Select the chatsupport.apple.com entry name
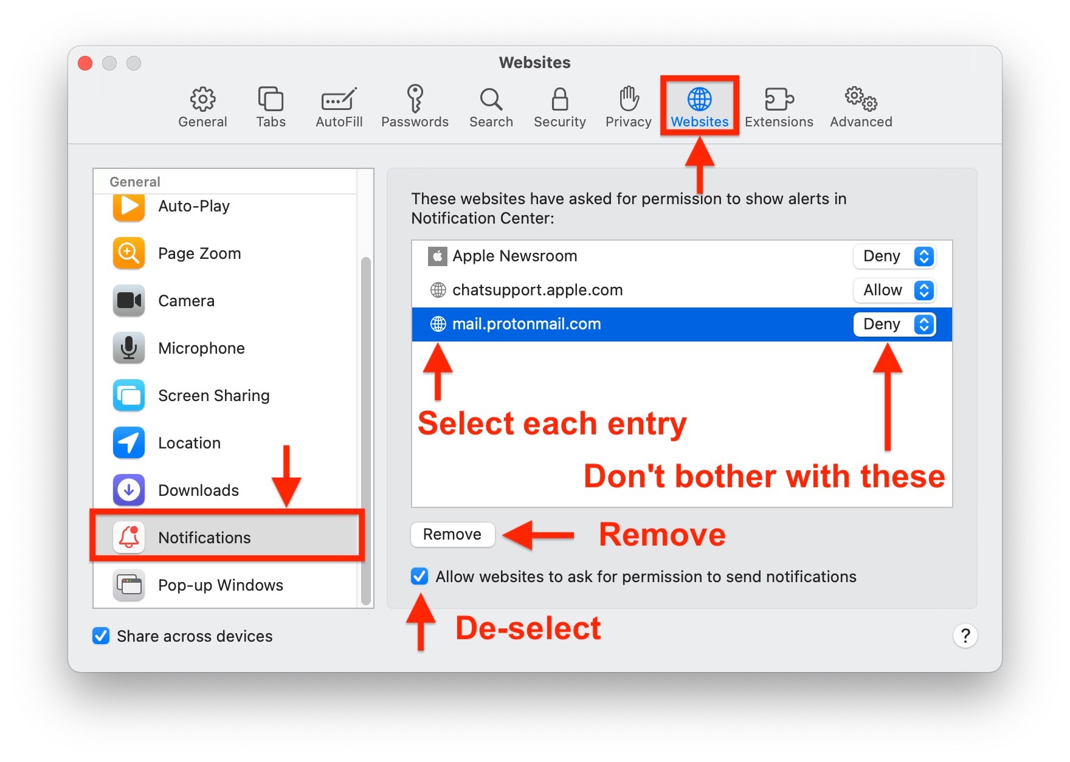Screen dimensions: 1070x762 click(x=537, y=290)
